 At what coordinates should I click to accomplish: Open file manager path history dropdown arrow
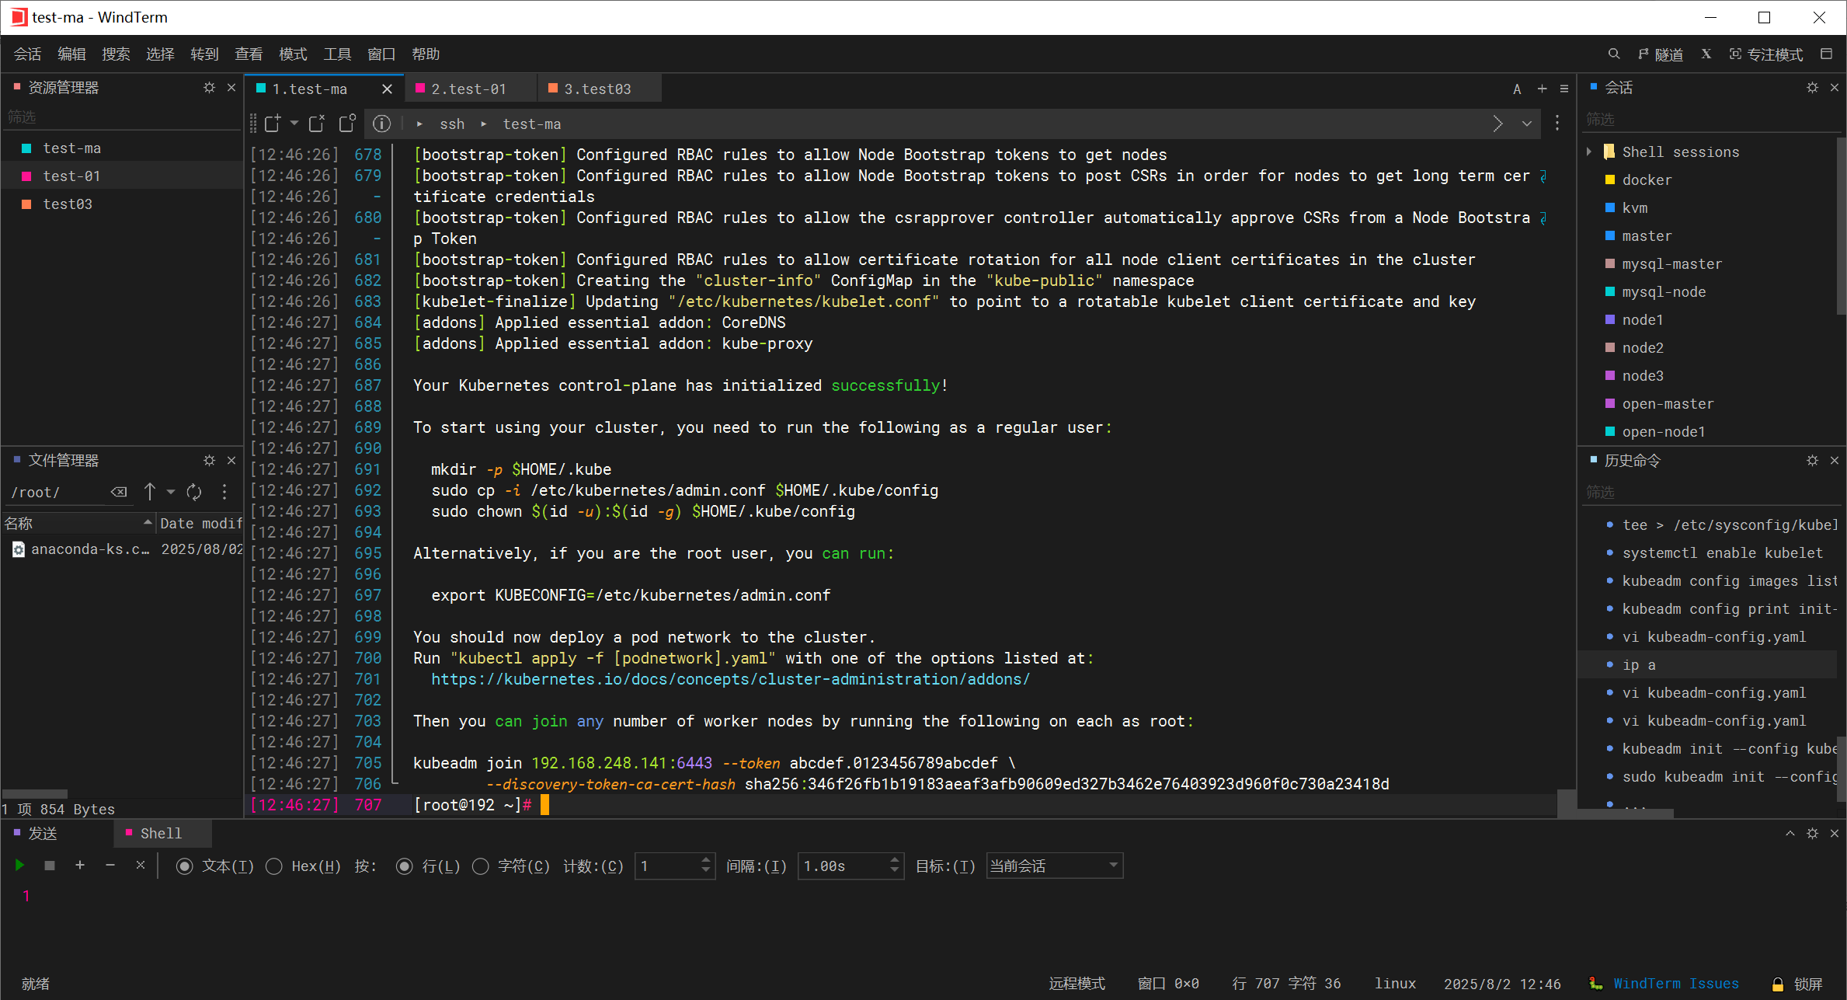click(171, 492)
